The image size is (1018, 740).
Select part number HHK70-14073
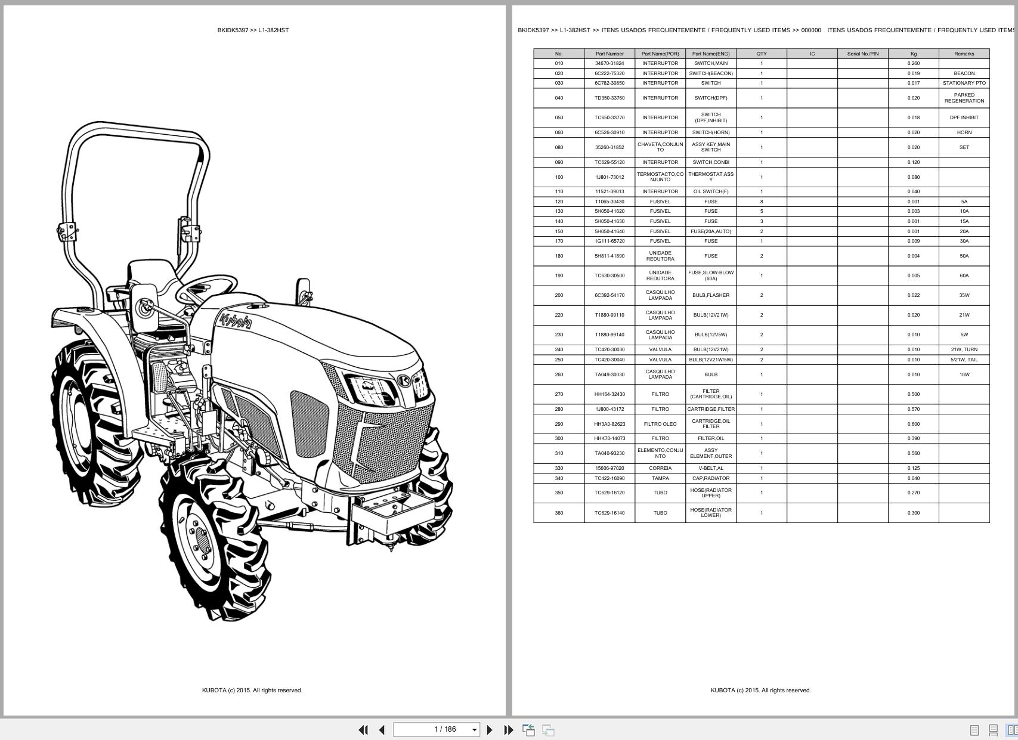[609, 438]
